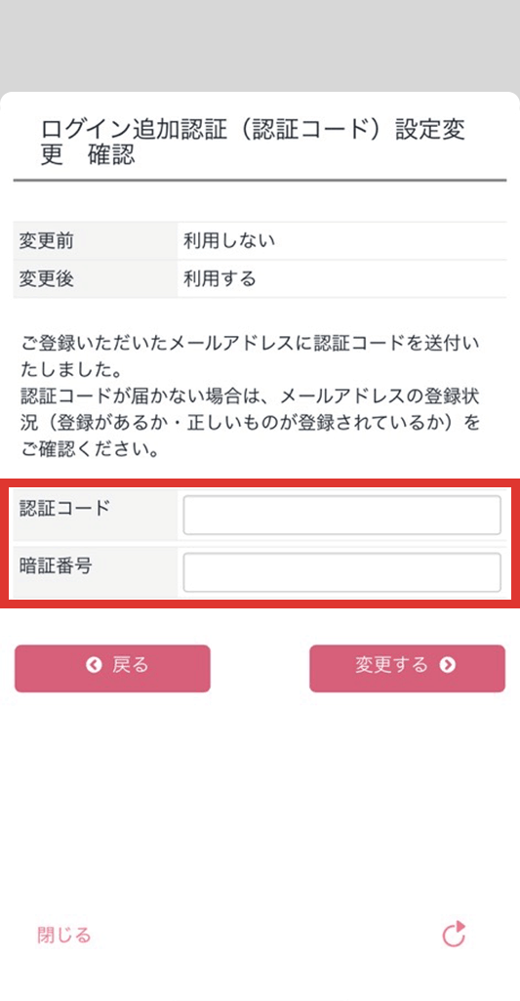Select the 変更前 row label
Image resolution: width=520 pixels, height=1001 pixels.
[46, 240]
